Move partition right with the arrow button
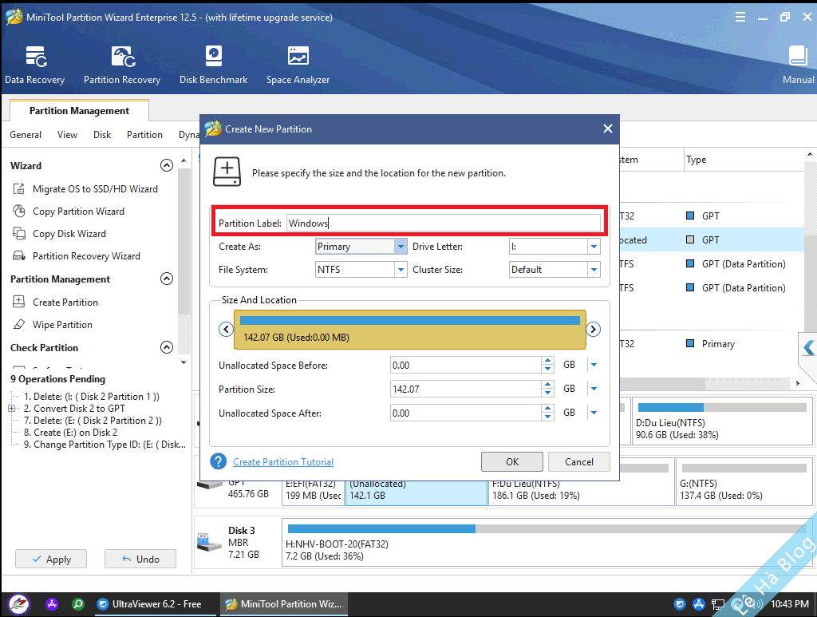Image resolution: width=817 pixels, height=617 pixels. point(593,330)
